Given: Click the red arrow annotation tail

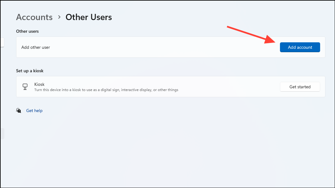Looking at the screenshot, I should [230, 28].
